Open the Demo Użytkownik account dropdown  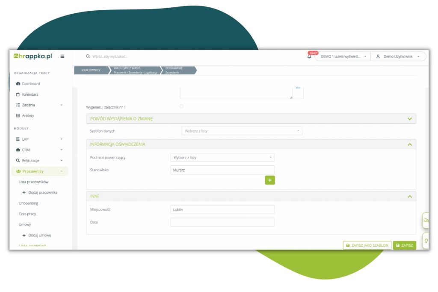click(398, 56)
